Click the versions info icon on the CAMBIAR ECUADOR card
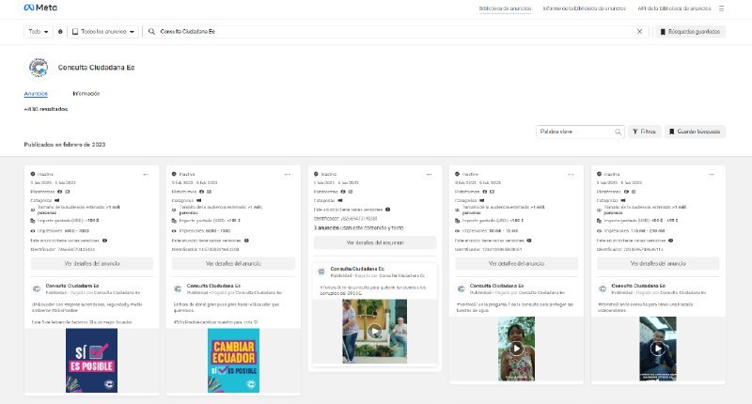This screenshot has height=404, width=752. (x=246, y=241)
